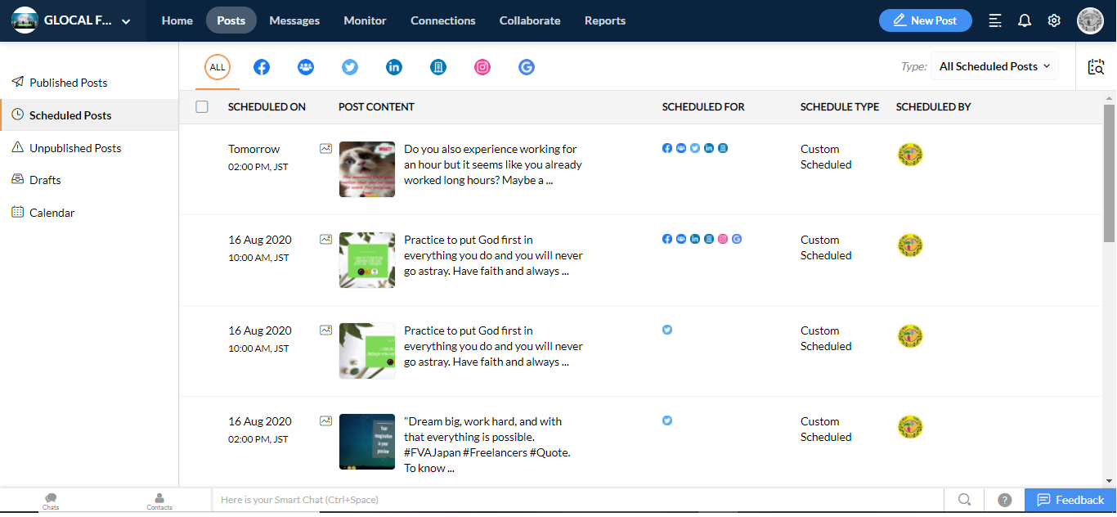This screenshot has width=1117, height=517.
Task: Filter posts by Google My Business icon
Action: coord(527,67)
